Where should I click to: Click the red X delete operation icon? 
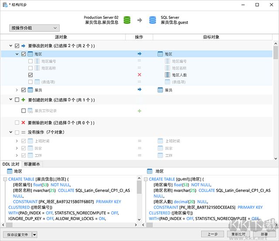139,75
